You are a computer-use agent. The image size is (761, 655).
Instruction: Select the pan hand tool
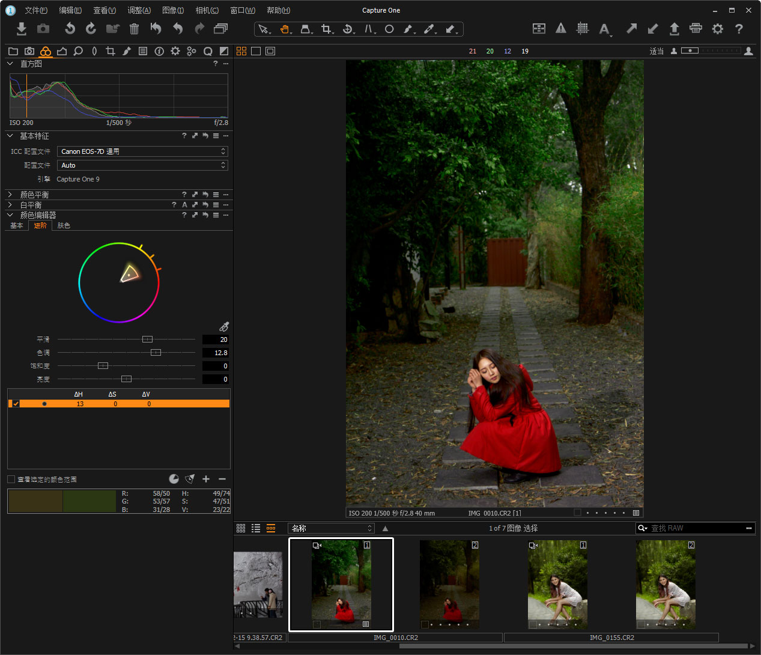pos(285,29)
